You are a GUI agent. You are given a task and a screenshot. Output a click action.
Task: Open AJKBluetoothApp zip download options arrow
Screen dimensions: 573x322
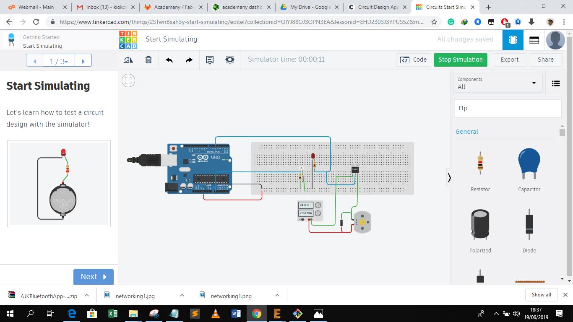[x=87, y=296]
